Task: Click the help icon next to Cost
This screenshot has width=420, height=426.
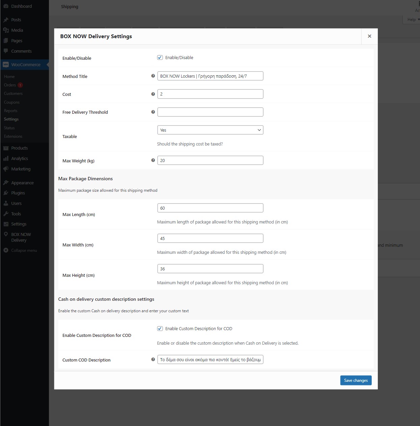Action: [153, 94]
